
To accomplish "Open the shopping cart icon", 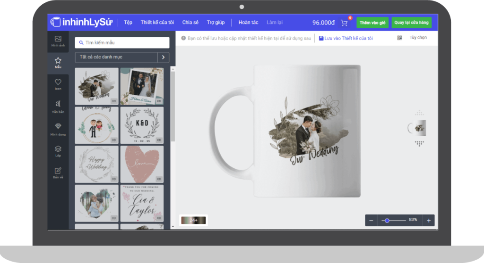I will coord(344,23).
